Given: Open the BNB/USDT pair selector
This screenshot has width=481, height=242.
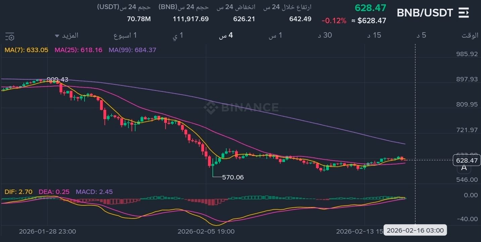Looking at the screenshot, I should 425,13.
